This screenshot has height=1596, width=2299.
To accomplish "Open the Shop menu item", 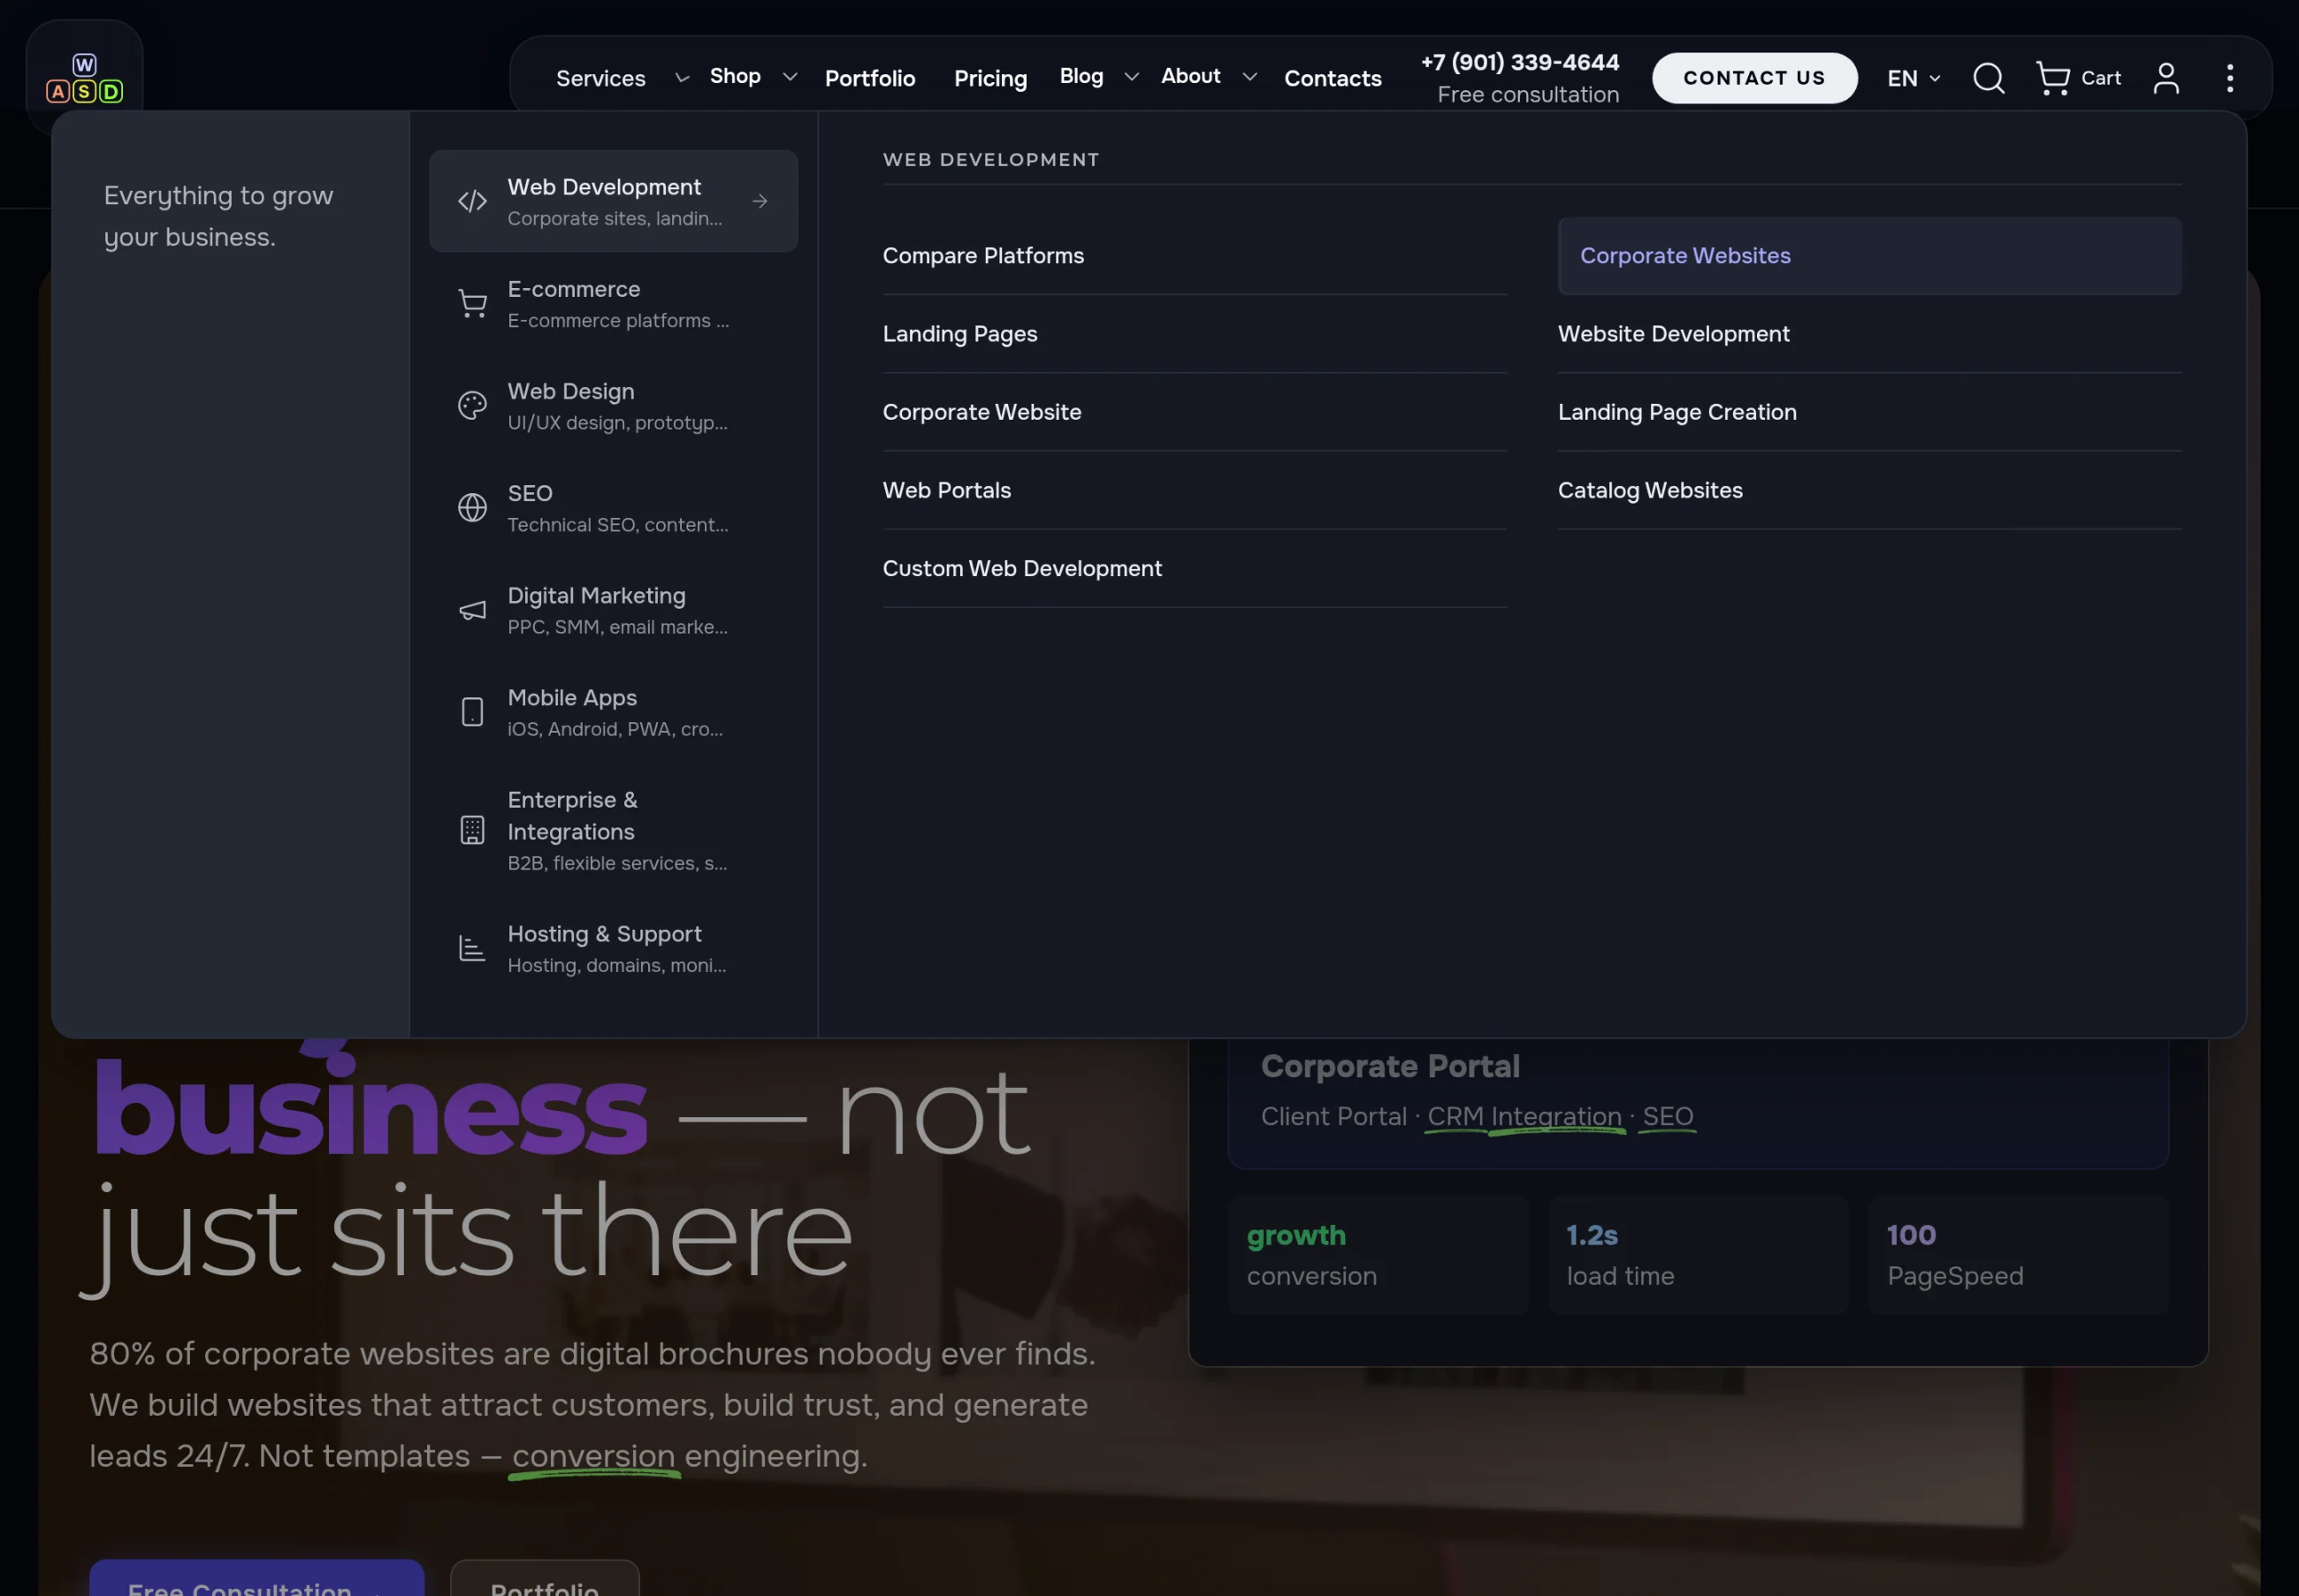I will click(734, 76).
